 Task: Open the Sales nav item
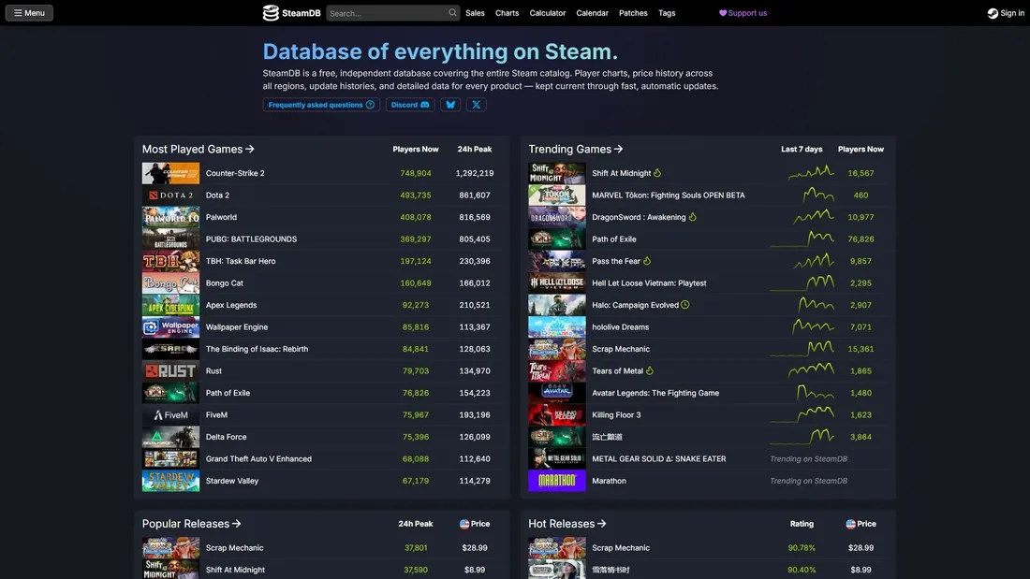pyautogui.click(x=475, y=13)
